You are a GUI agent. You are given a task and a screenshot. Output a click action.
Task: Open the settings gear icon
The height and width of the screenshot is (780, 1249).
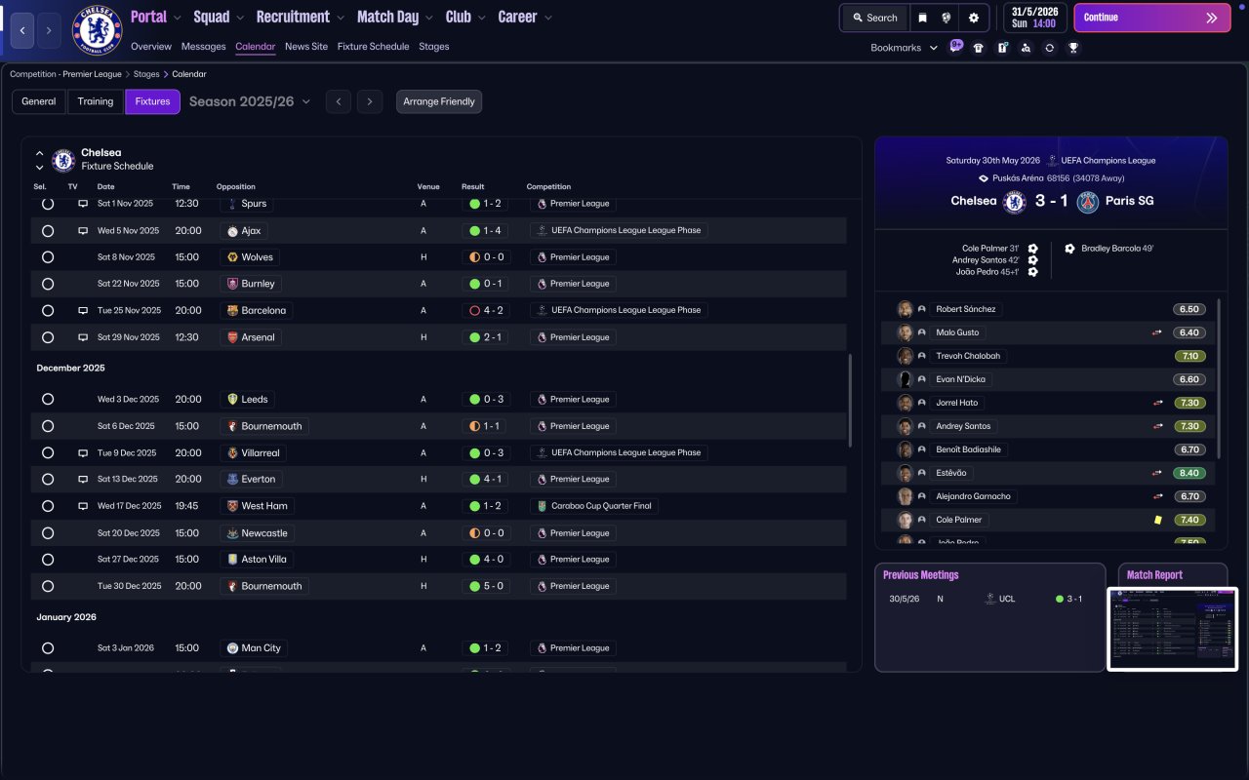974,18
